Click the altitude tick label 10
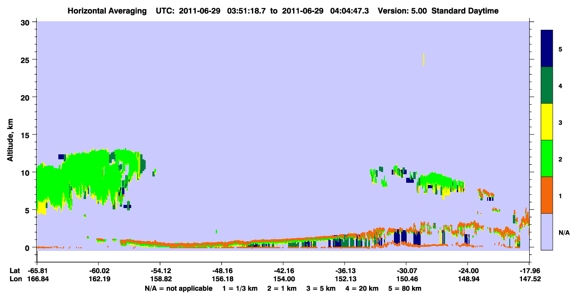Viewport: 588px width, 301px height. [x=26, y=172]
